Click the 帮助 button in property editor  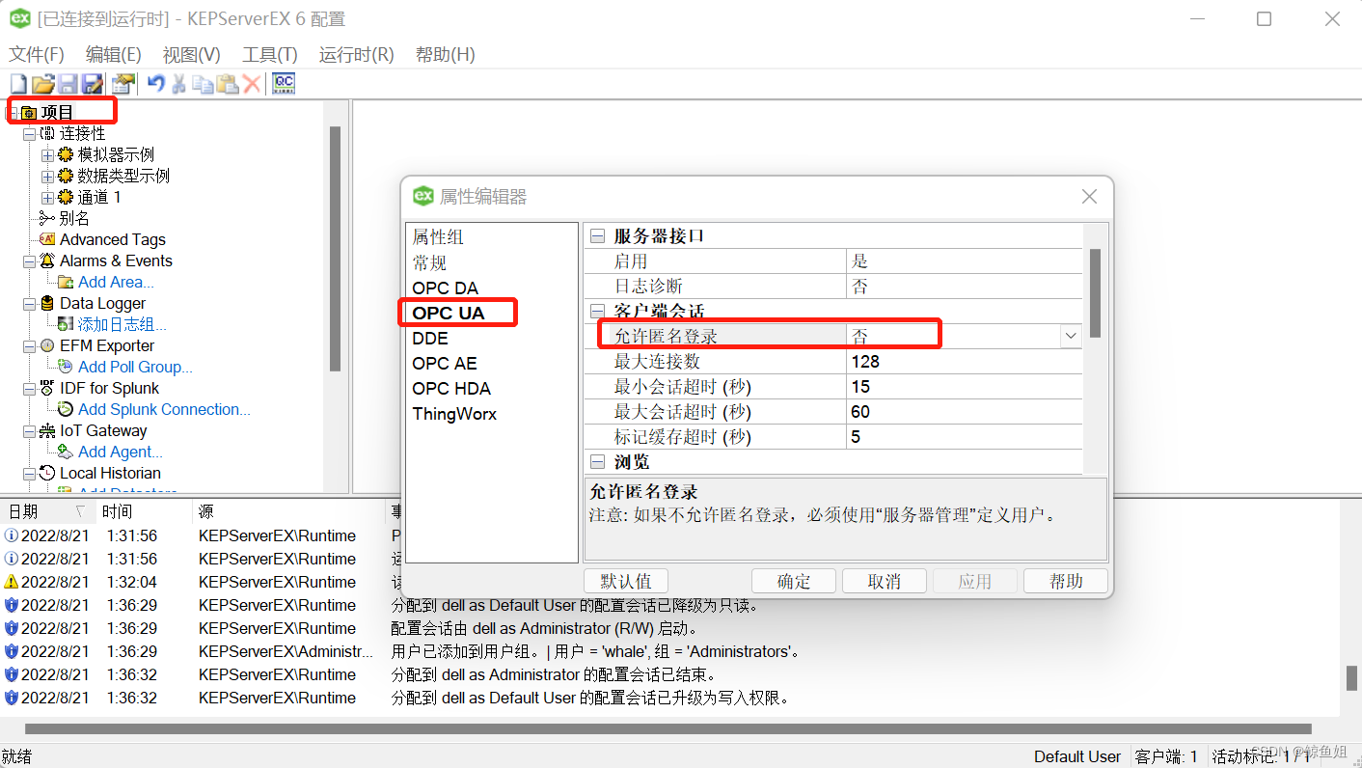point(1066,581)
